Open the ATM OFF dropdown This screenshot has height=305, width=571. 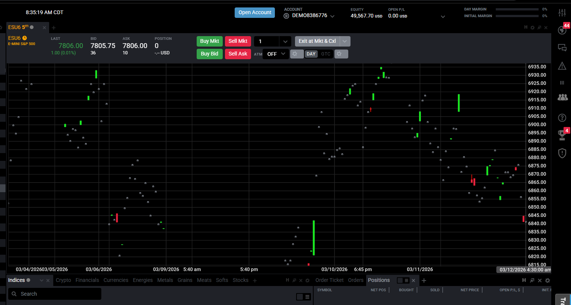point(276,54)
